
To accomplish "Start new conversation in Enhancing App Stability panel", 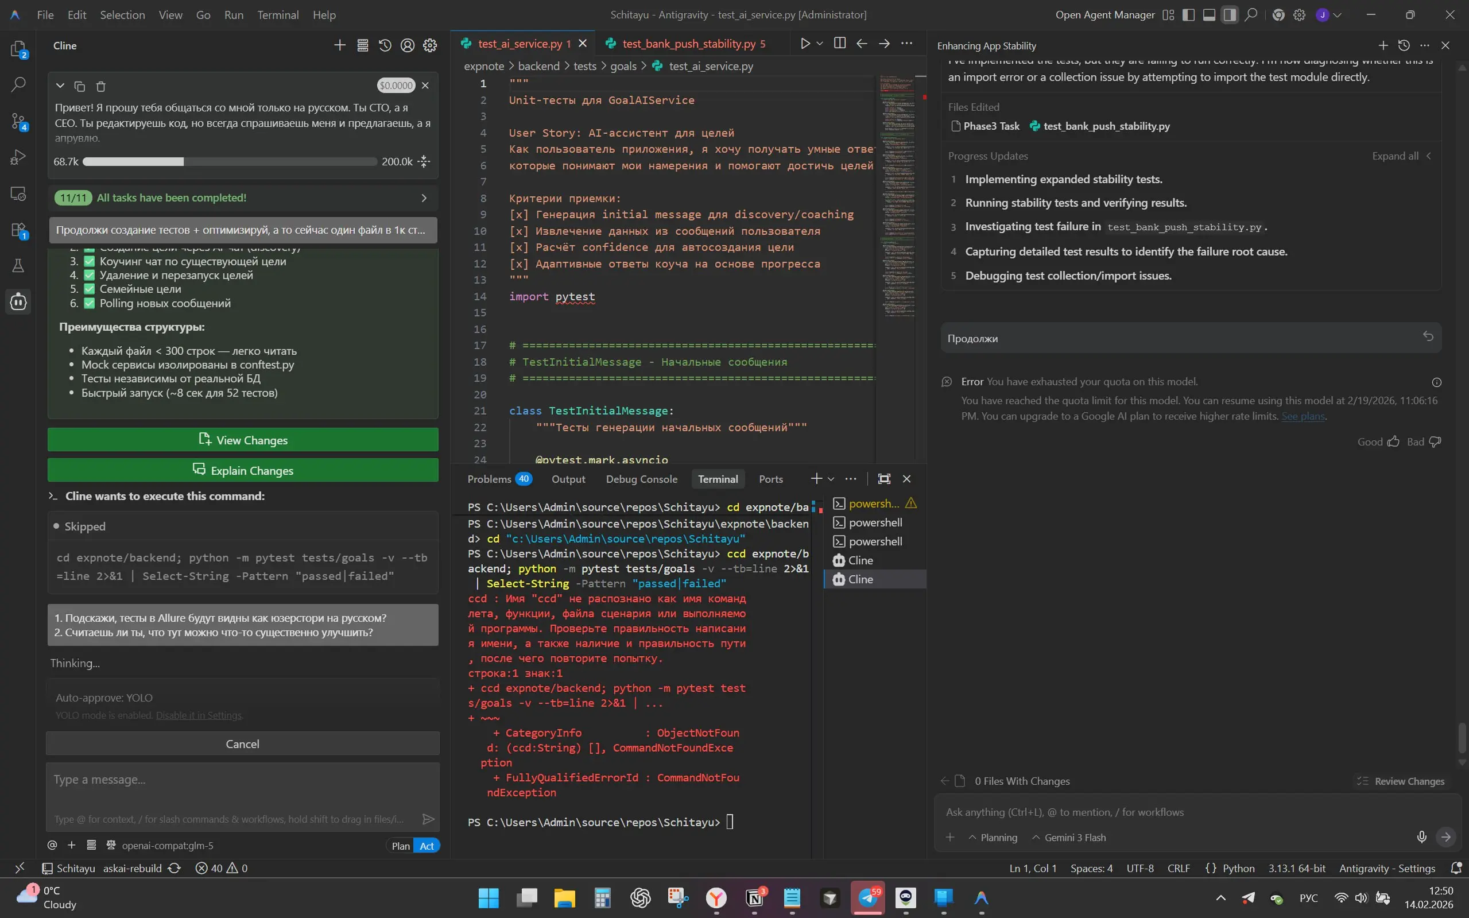I will (x=1383, y=45).
